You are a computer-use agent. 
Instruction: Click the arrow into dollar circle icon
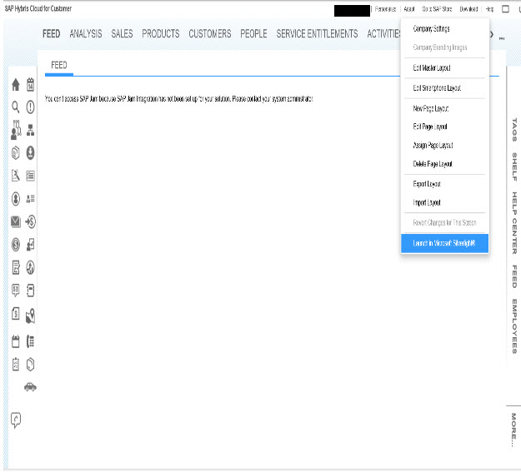click(30, 221)
